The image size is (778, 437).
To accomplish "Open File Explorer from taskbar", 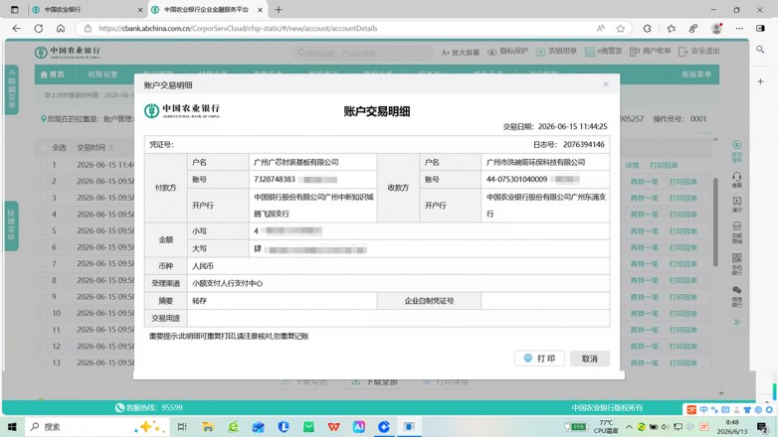I will [208, 427].
